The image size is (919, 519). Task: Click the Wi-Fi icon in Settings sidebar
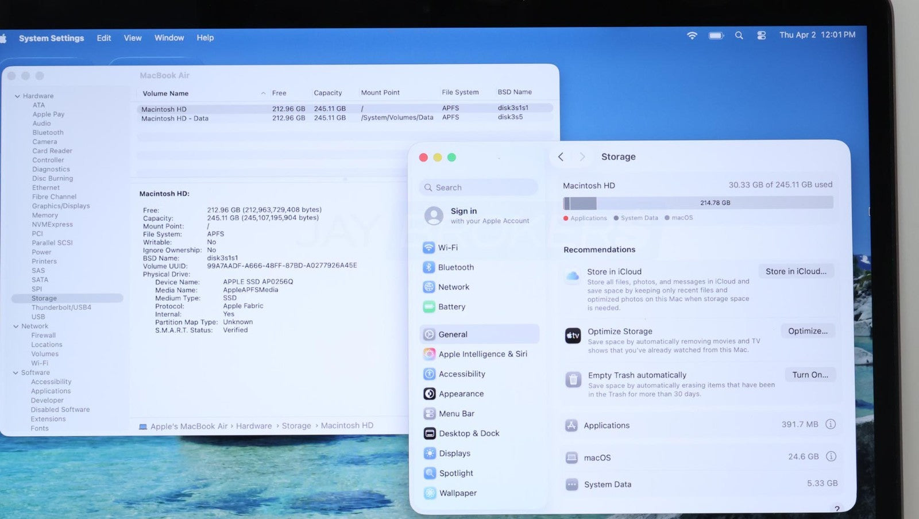click(x=428, y=248)
